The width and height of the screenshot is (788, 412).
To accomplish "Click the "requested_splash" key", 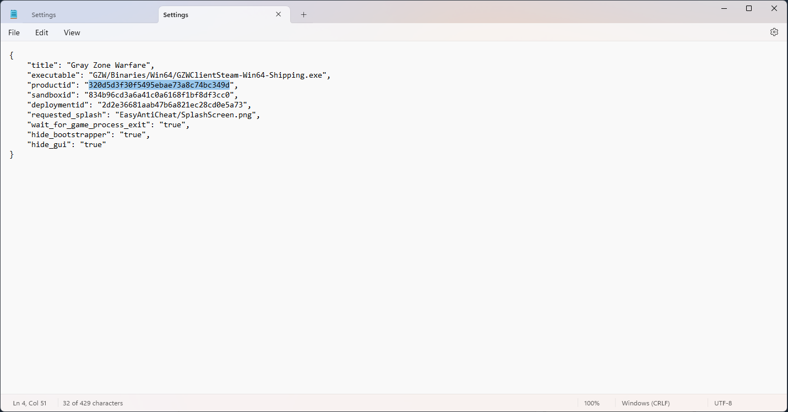I will tap(67, 115).
